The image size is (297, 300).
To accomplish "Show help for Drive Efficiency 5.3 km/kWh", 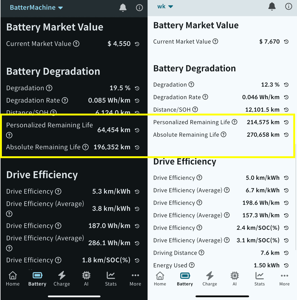I will pos(58,191).
